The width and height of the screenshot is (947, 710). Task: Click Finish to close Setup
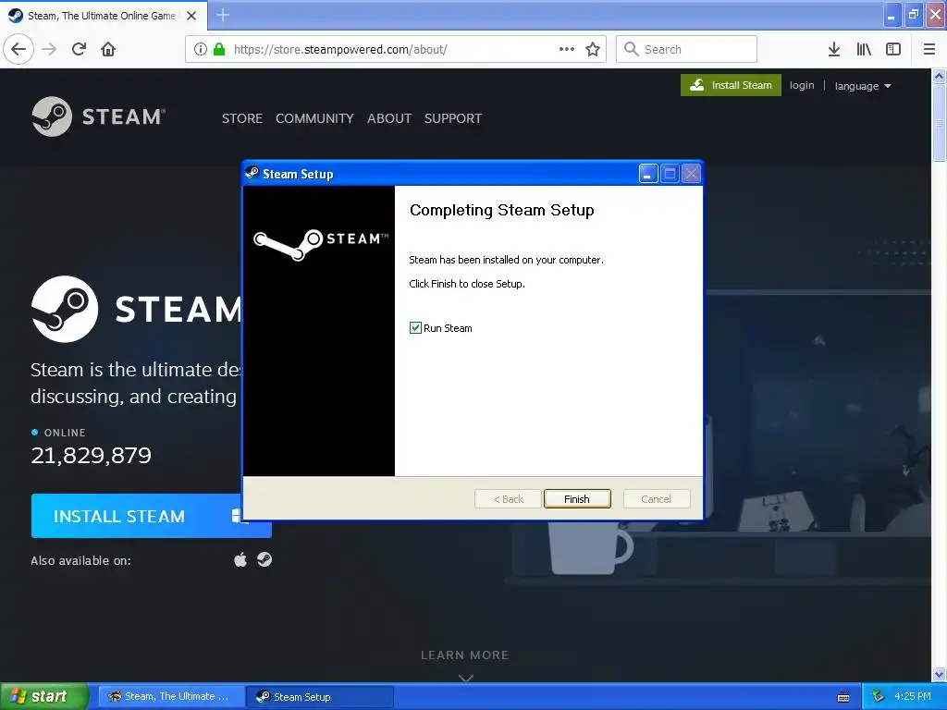pos(577,498)
